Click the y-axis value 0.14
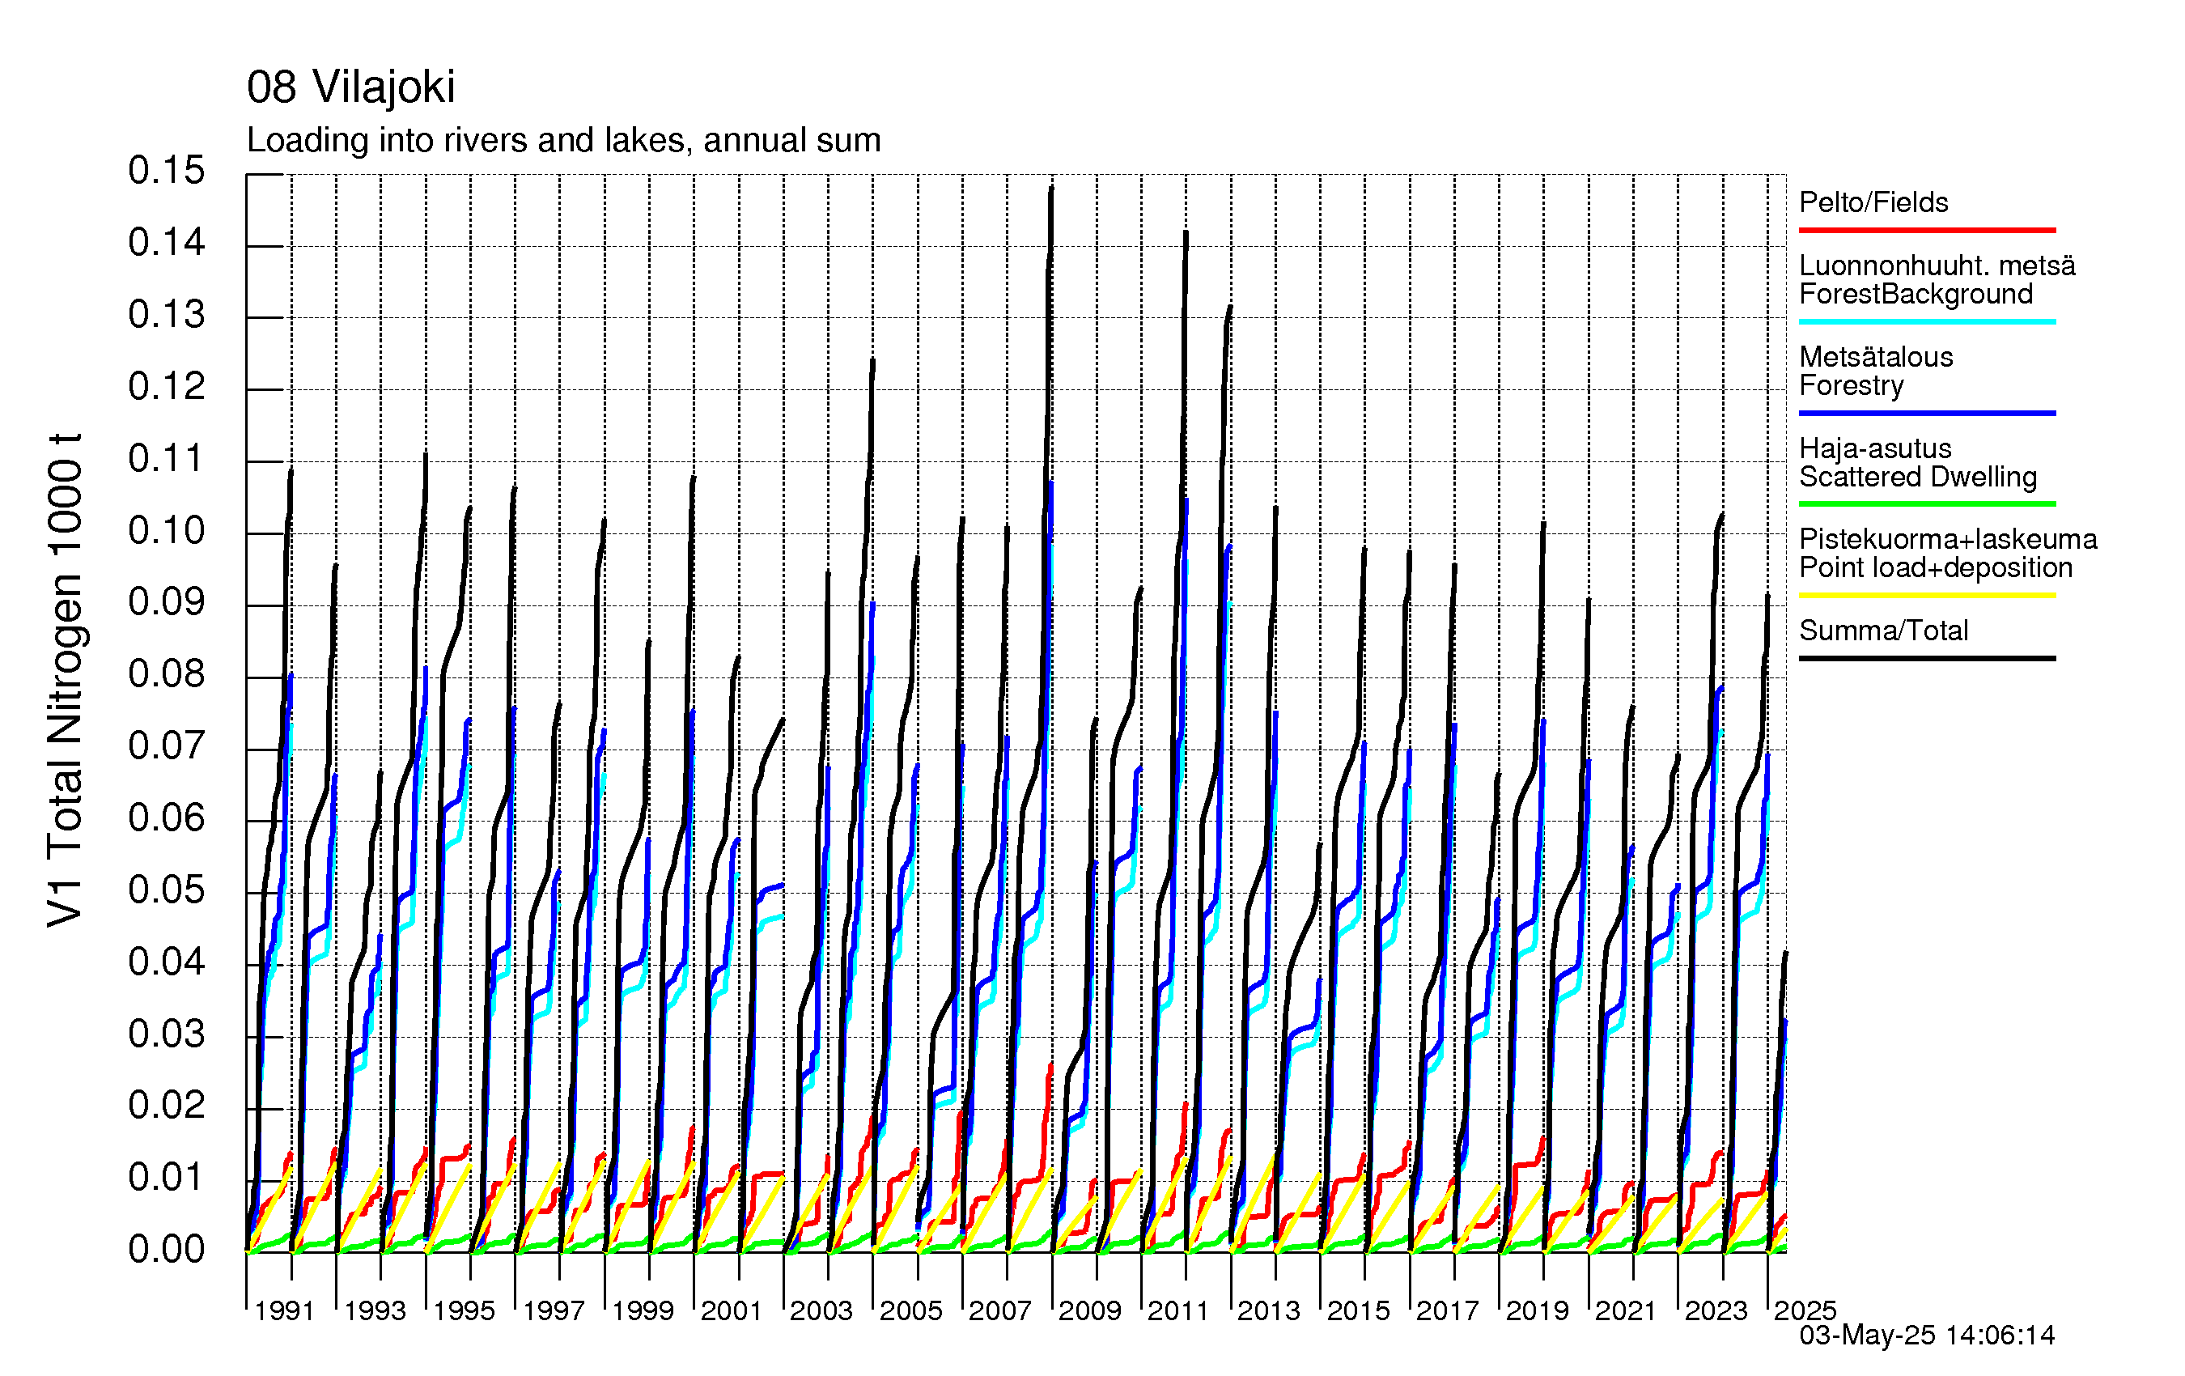This screenshot has width=2185, height=1376. tap(166, 242)
